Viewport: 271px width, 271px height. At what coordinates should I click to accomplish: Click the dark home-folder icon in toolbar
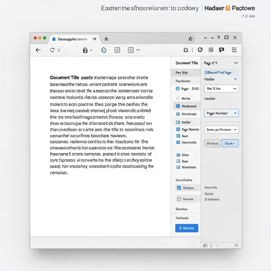click(85, 50)
